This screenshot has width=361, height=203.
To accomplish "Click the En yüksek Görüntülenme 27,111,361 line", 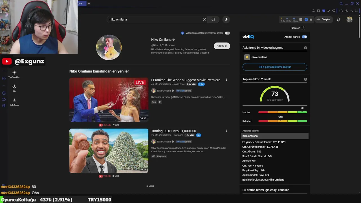I will coord(264,142).
